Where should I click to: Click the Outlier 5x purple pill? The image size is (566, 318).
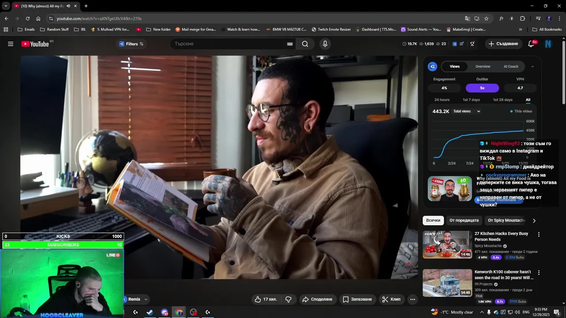coord(482,88)
